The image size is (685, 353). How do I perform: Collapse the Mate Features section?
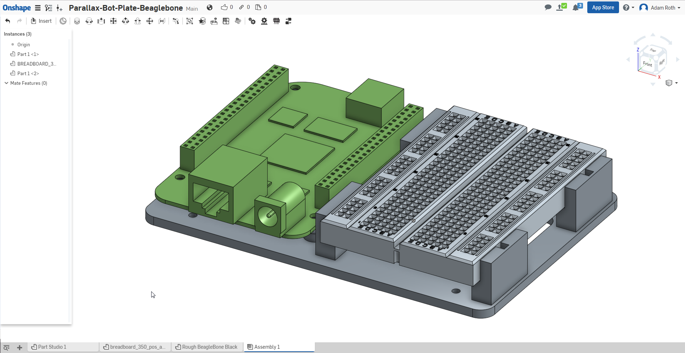[x=6, y=83]
